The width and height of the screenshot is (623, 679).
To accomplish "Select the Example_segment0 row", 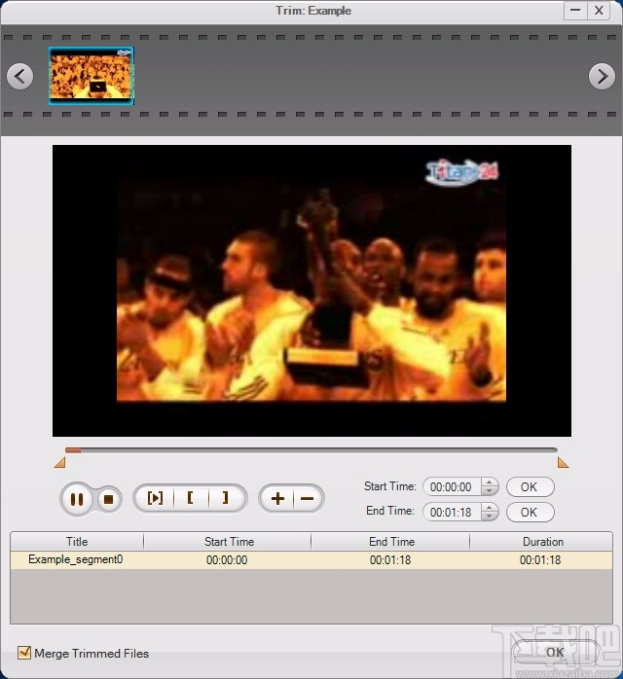I will pyautogui.click(x=311, y=560).
